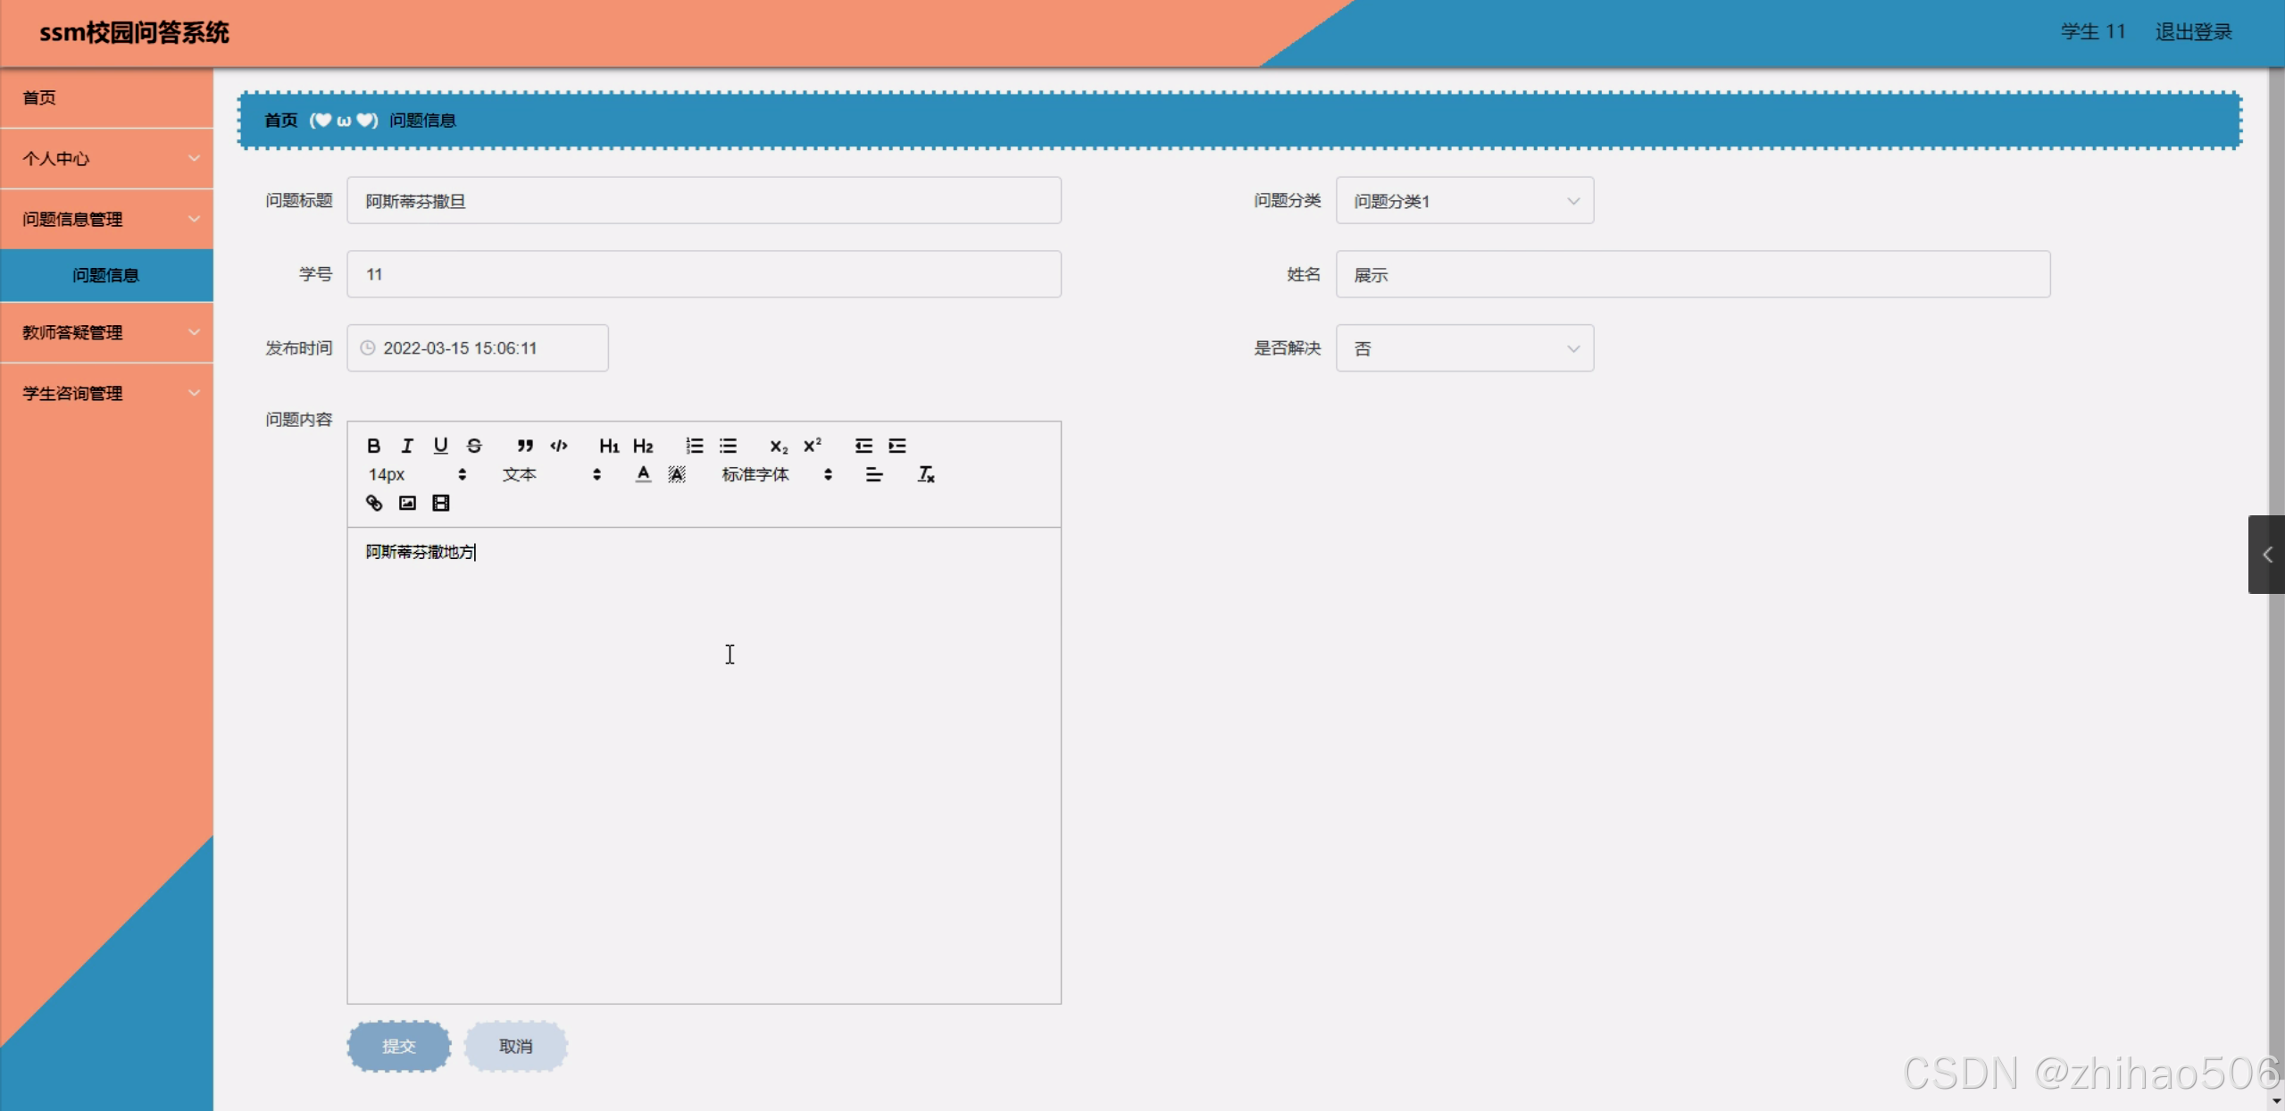Apply H2 heading style

click(x=643, y=446)
